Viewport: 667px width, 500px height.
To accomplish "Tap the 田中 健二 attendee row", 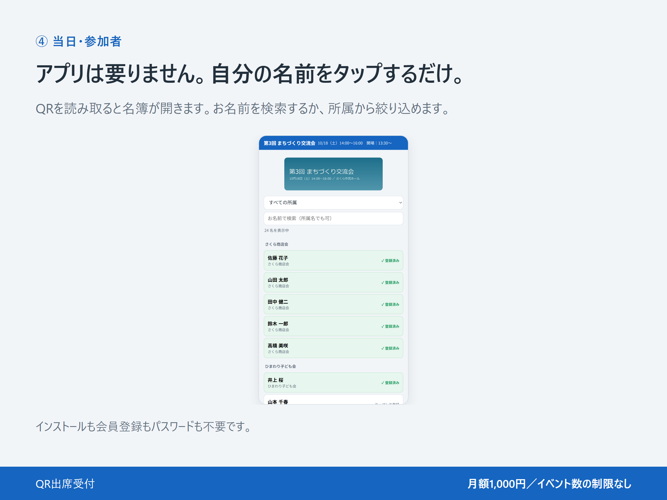I will click(x=333, y=304).
